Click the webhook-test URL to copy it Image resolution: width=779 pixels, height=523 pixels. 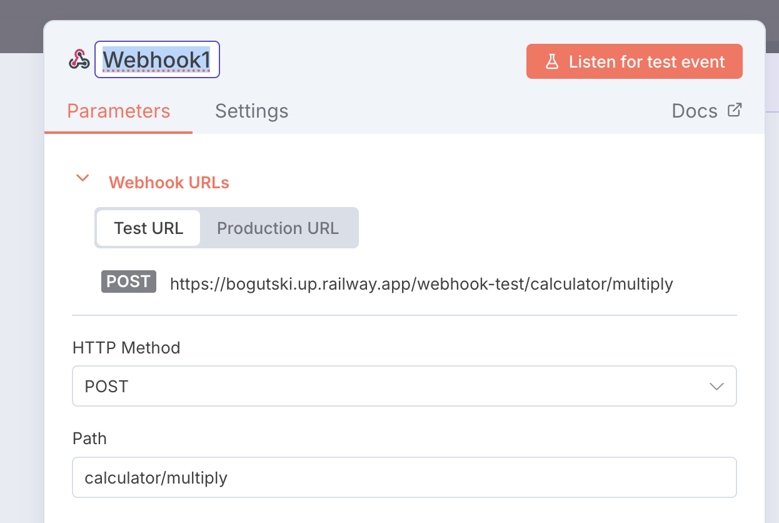pos(421,284)
